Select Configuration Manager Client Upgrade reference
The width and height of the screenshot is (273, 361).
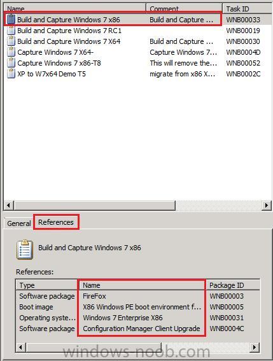(141, 329)
